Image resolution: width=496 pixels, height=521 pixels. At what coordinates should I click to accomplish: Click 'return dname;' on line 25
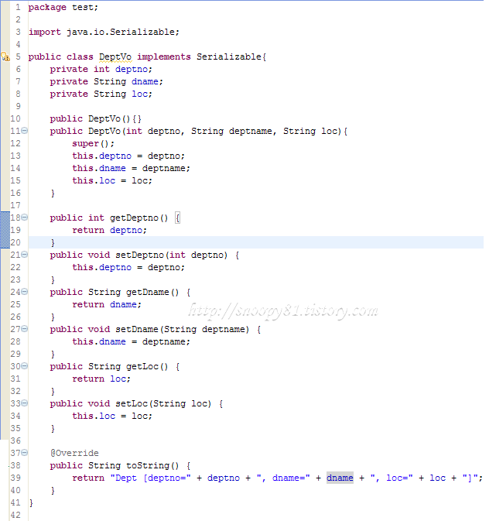[107, 304]
